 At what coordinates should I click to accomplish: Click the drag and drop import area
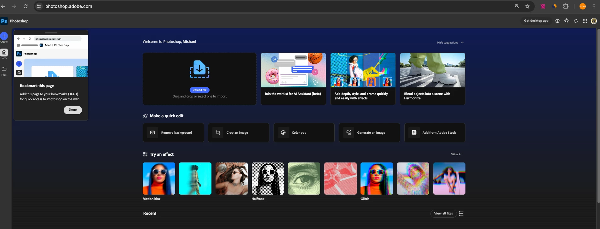tap(199, 79)
